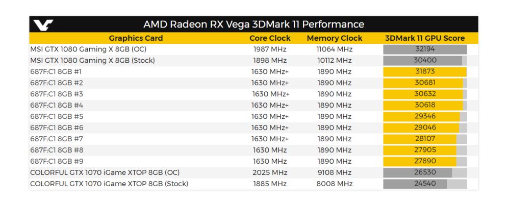Click the 29346 score bar
This screenshot has width=510, height=204.
[421, 117]
